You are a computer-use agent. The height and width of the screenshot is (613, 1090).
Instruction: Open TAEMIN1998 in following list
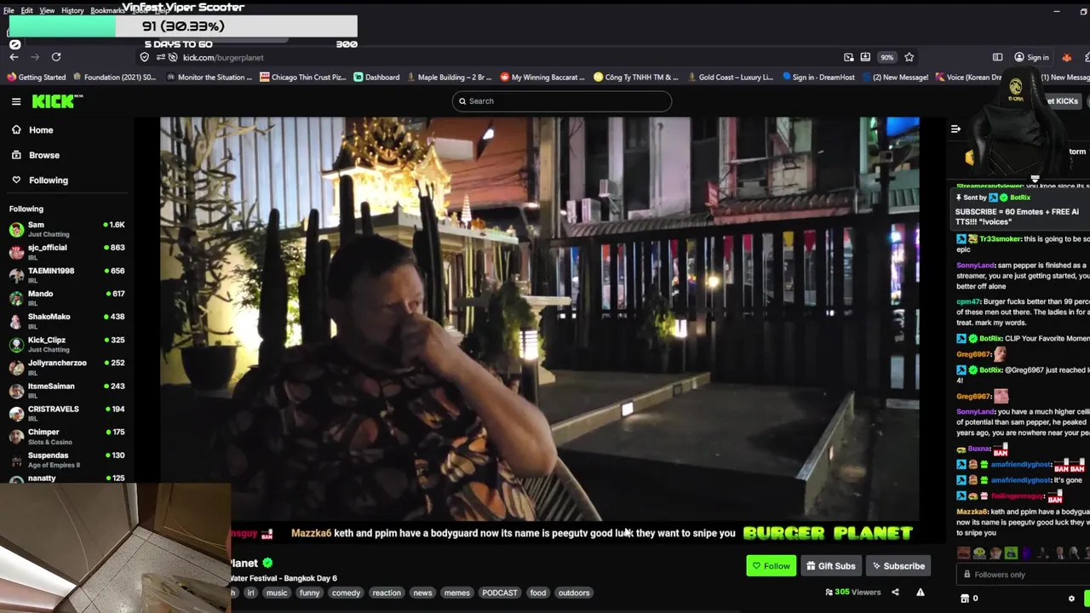pyautogui.click(x=66, y=275)
